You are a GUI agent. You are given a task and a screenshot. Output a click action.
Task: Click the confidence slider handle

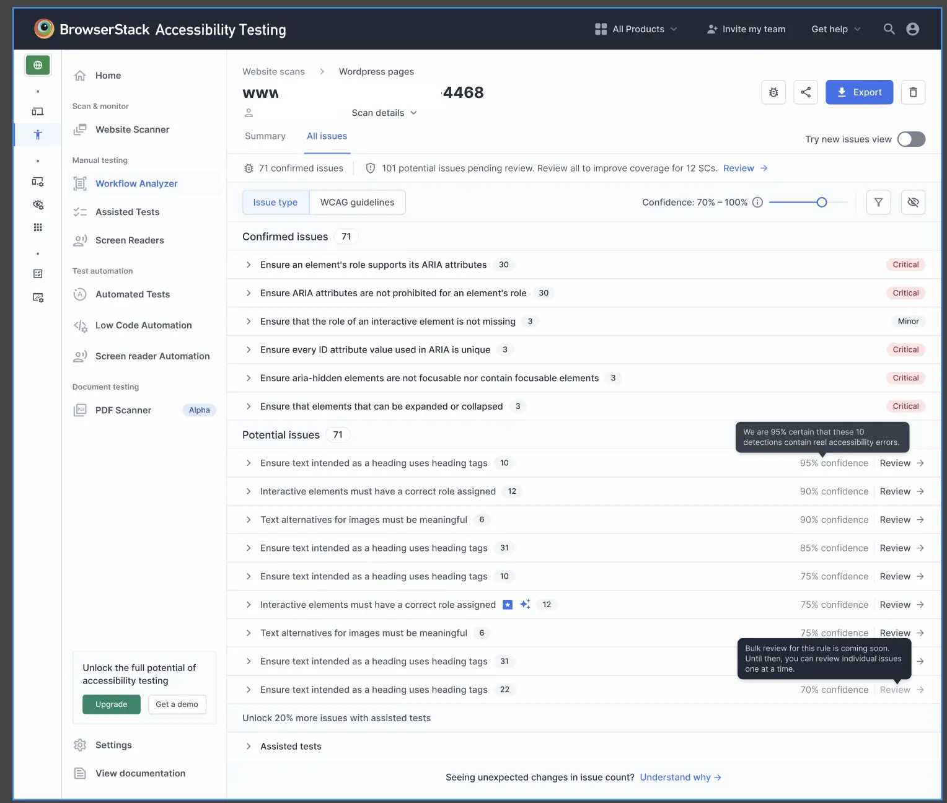[822, 202]
